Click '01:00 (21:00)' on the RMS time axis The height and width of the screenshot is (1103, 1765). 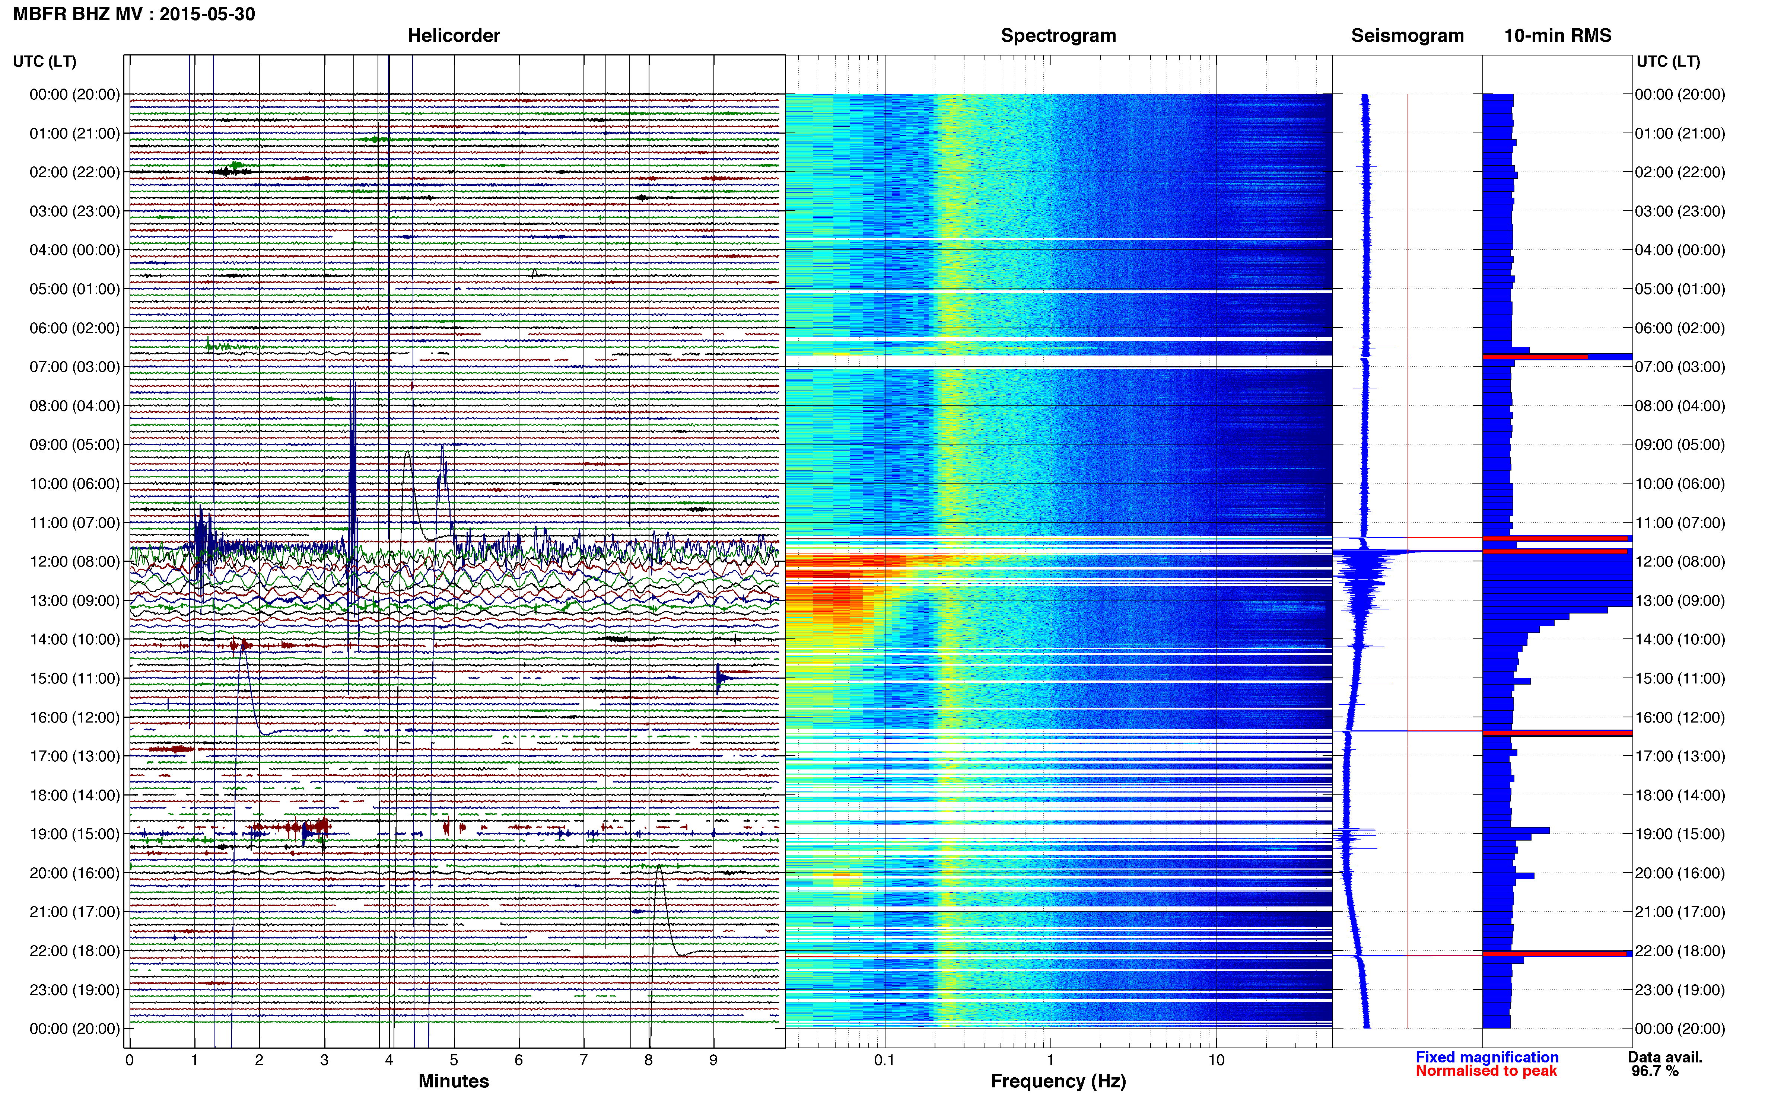1680,134
